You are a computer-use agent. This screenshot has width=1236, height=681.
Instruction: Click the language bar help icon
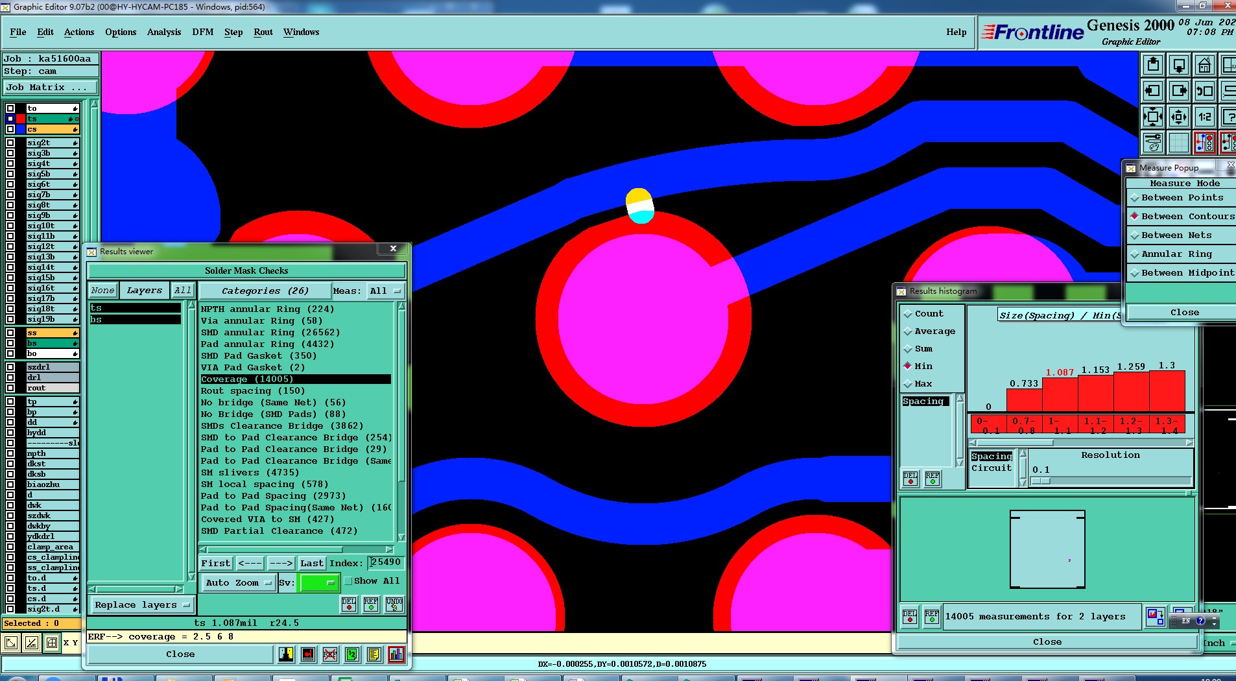pos(1200,621)
